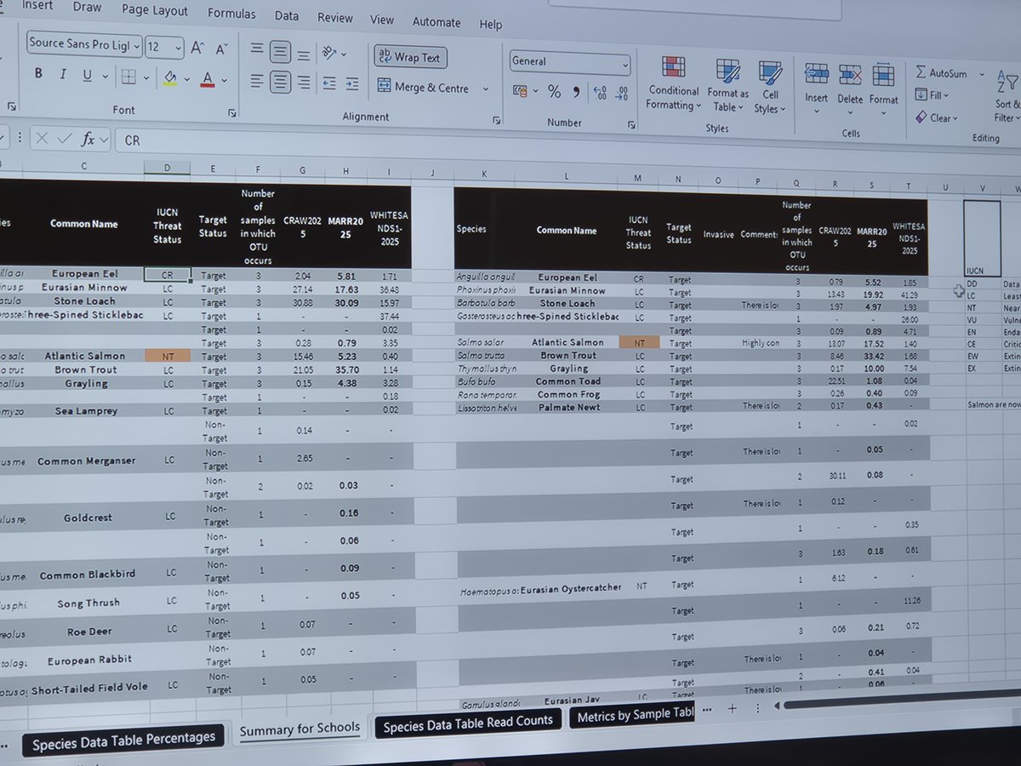
Task: Toggle middle vertical alignment
Action: [280, 52]
